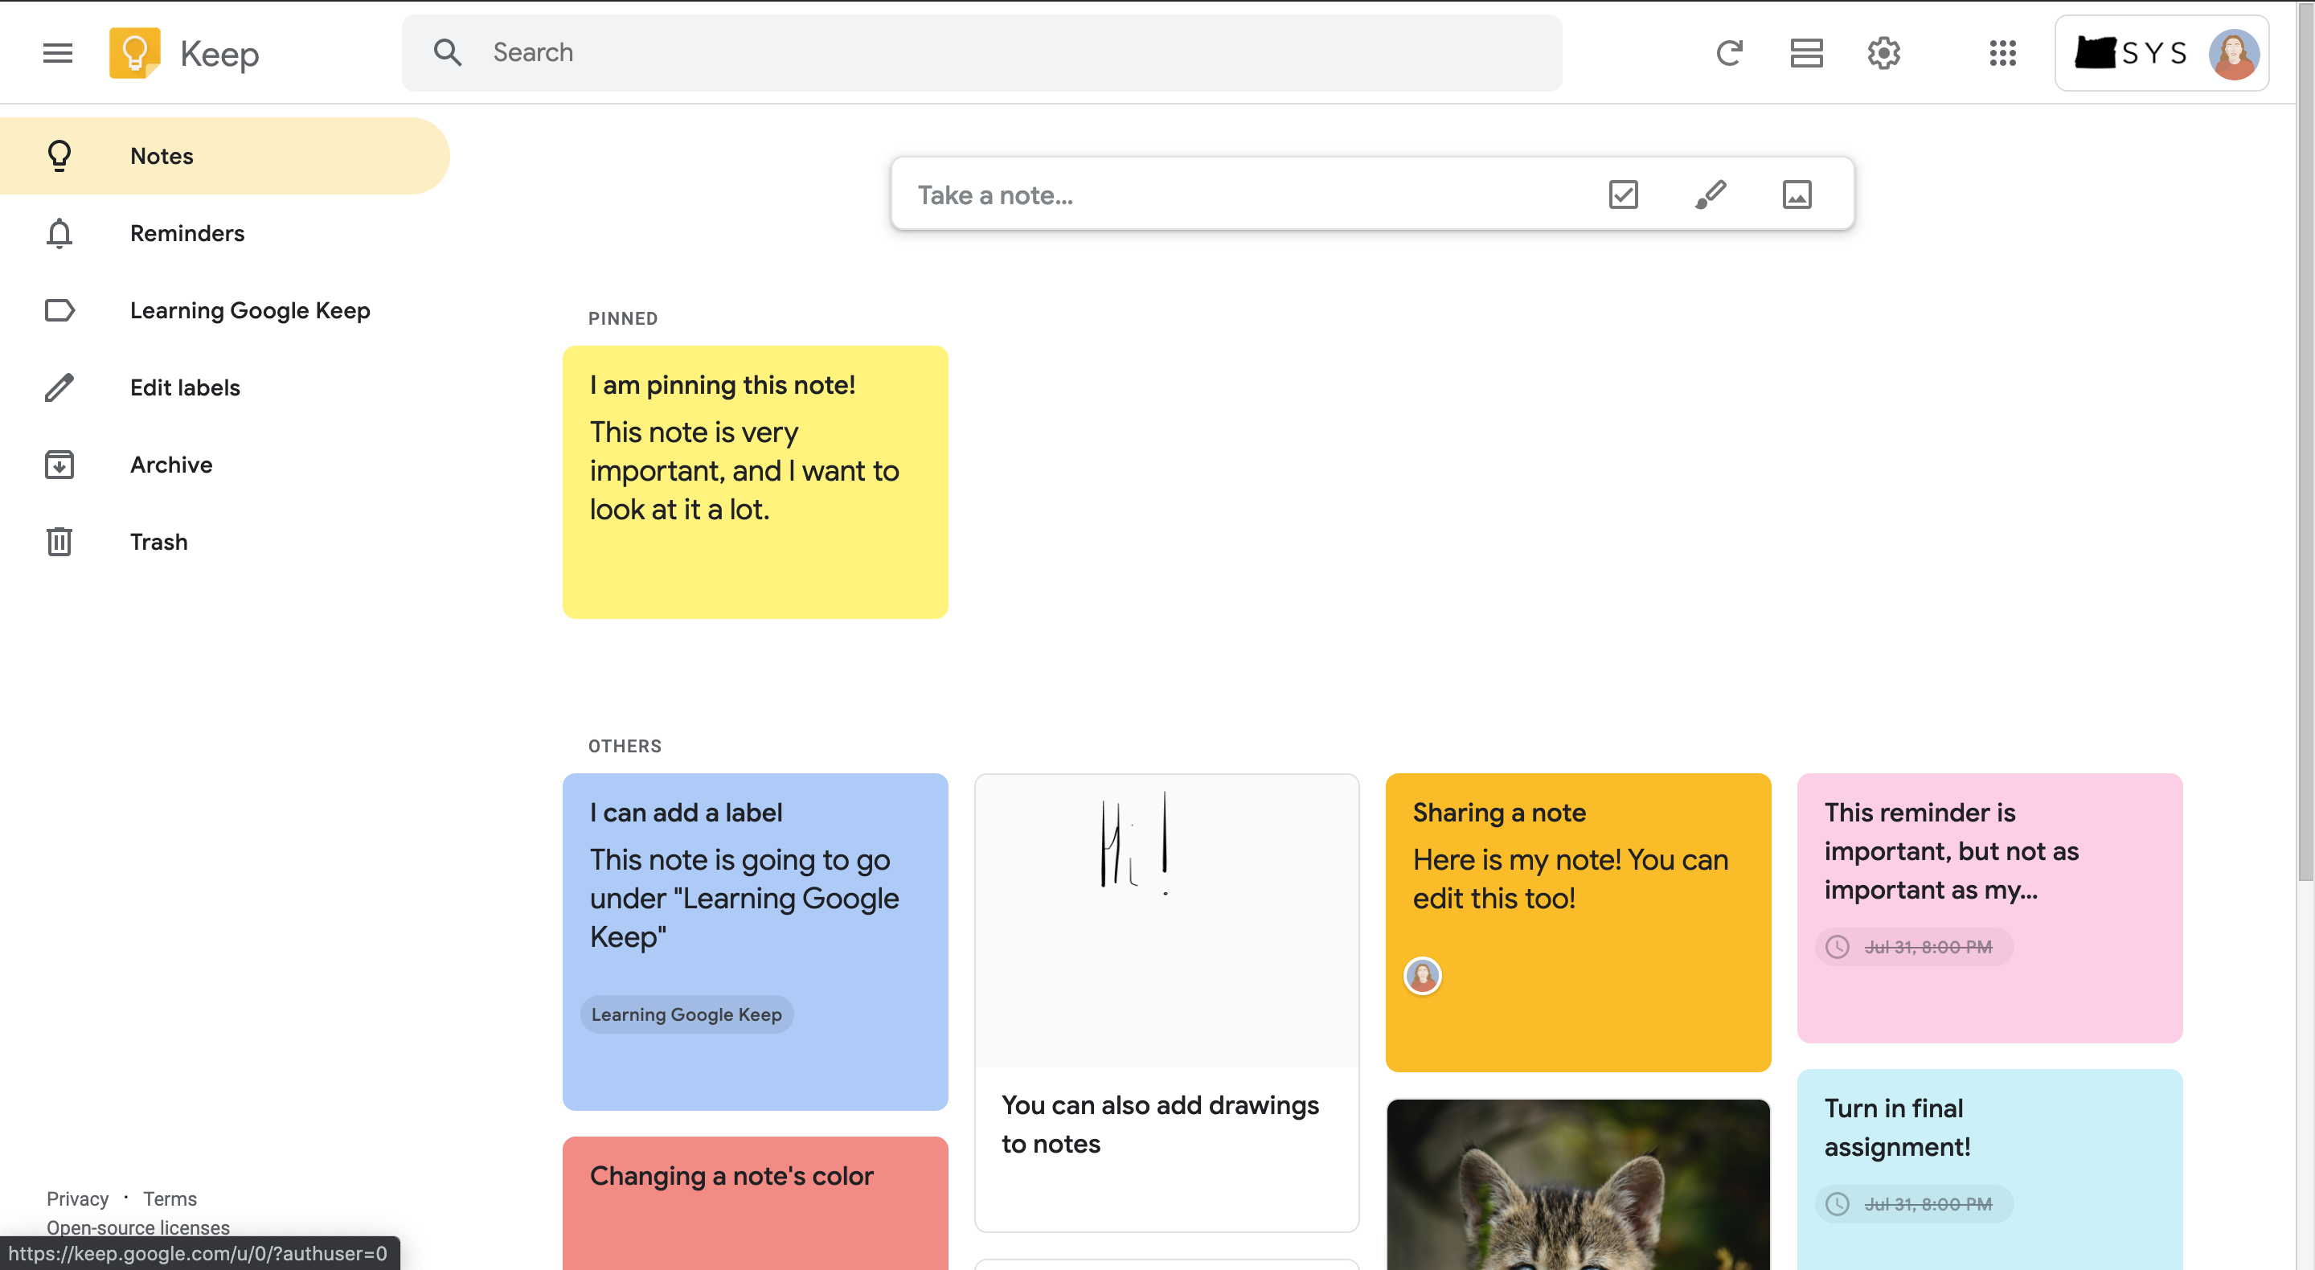Open the settings gear menu
Screen dimensions: 2315x1270
[x=1883, y=53]
